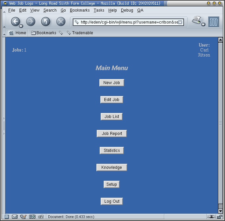
Task: Open Mail from status bar envelope icon
Action: coord(15,217)
